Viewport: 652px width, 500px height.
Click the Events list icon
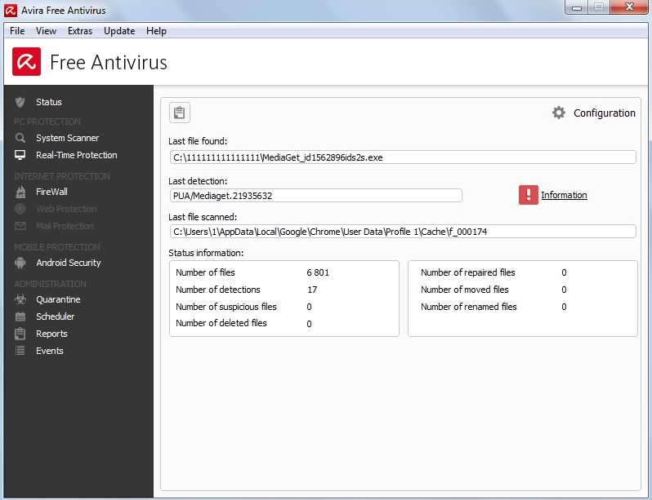pos(20,351)
